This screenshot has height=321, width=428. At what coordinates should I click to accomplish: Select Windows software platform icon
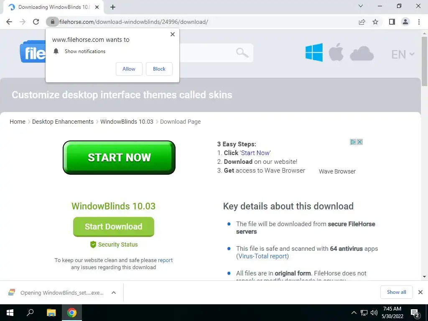click(x=314, y=52)
